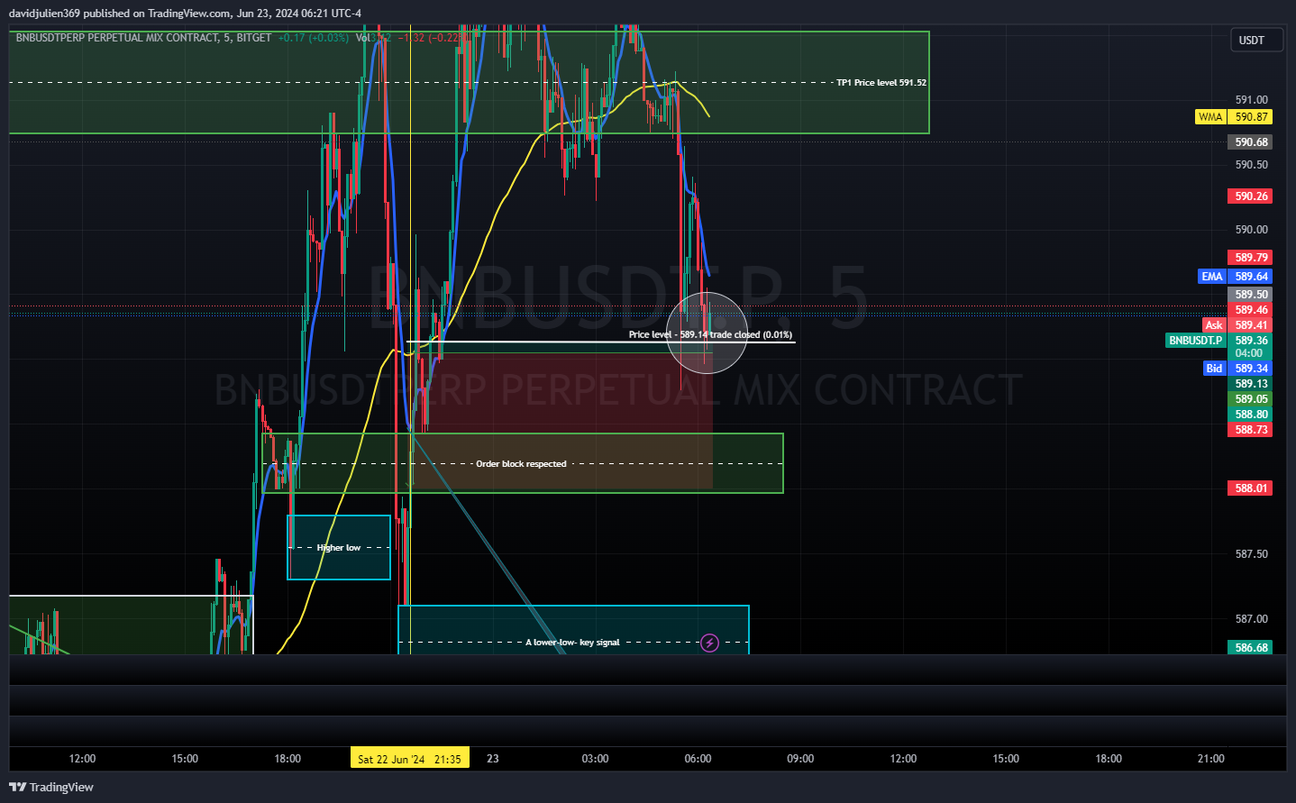Viewport: 1296px width, 803px height.
Task: Select the grey 589.50 price label
Action: click(1251, 295)
